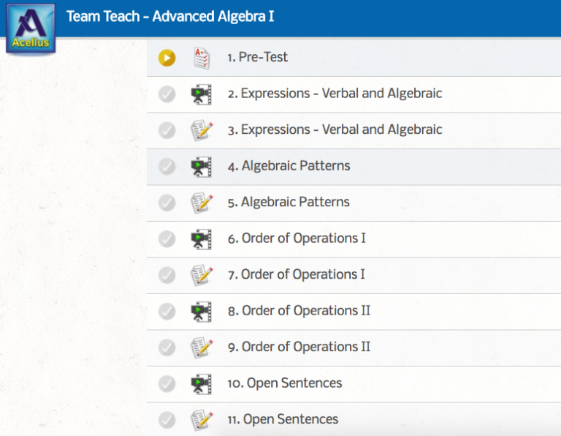Click gray checkmark circle for lesson 6
Viewport: 561px width, 436px height.
[167, 239]
